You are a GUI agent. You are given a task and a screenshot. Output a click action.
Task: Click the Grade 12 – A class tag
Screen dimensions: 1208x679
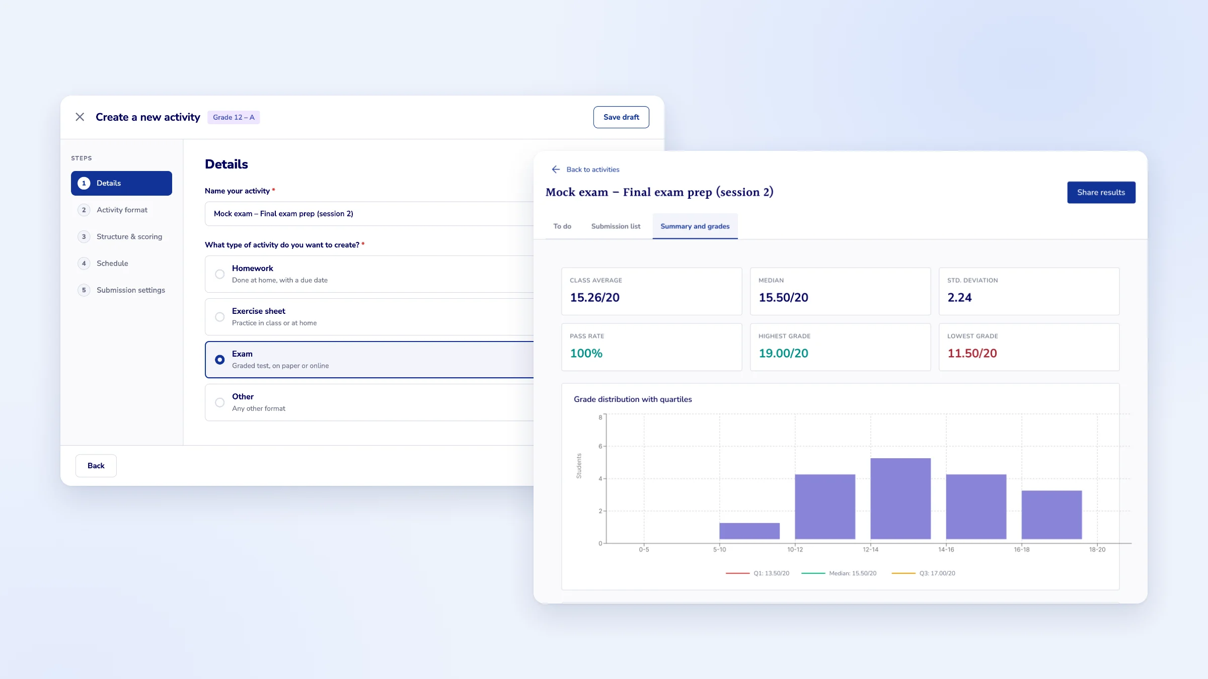[x=234, y=117]
